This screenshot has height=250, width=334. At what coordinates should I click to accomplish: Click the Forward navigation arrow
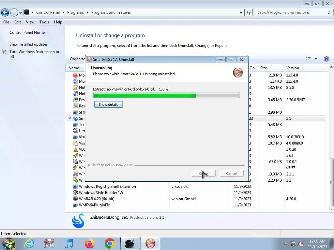14,13
